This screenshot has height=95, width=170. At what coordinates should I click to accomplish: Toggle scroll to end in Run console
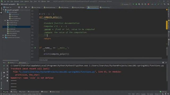7,75
